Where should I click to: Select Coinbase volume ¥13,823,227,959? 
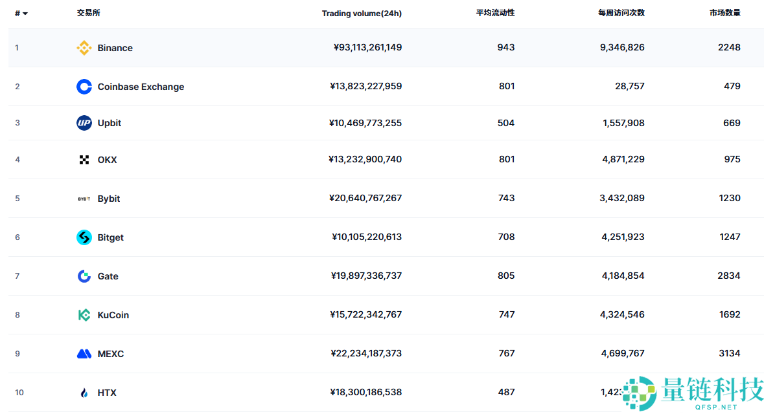pos(366,86)
